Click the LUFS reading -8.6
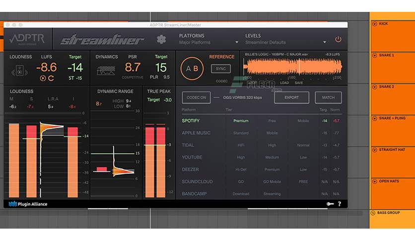 click(x=47, y=67)
